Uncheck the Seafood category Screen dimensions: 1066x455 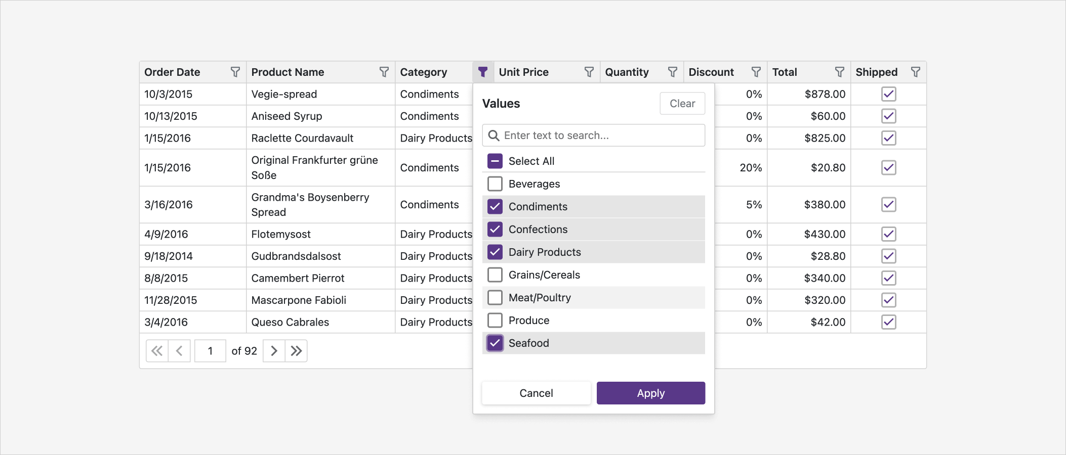point(495,343)
